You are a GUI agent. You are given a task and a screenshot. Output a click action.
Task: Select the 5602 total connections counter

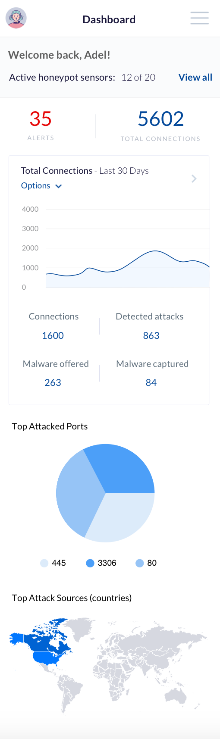point(160,119)
